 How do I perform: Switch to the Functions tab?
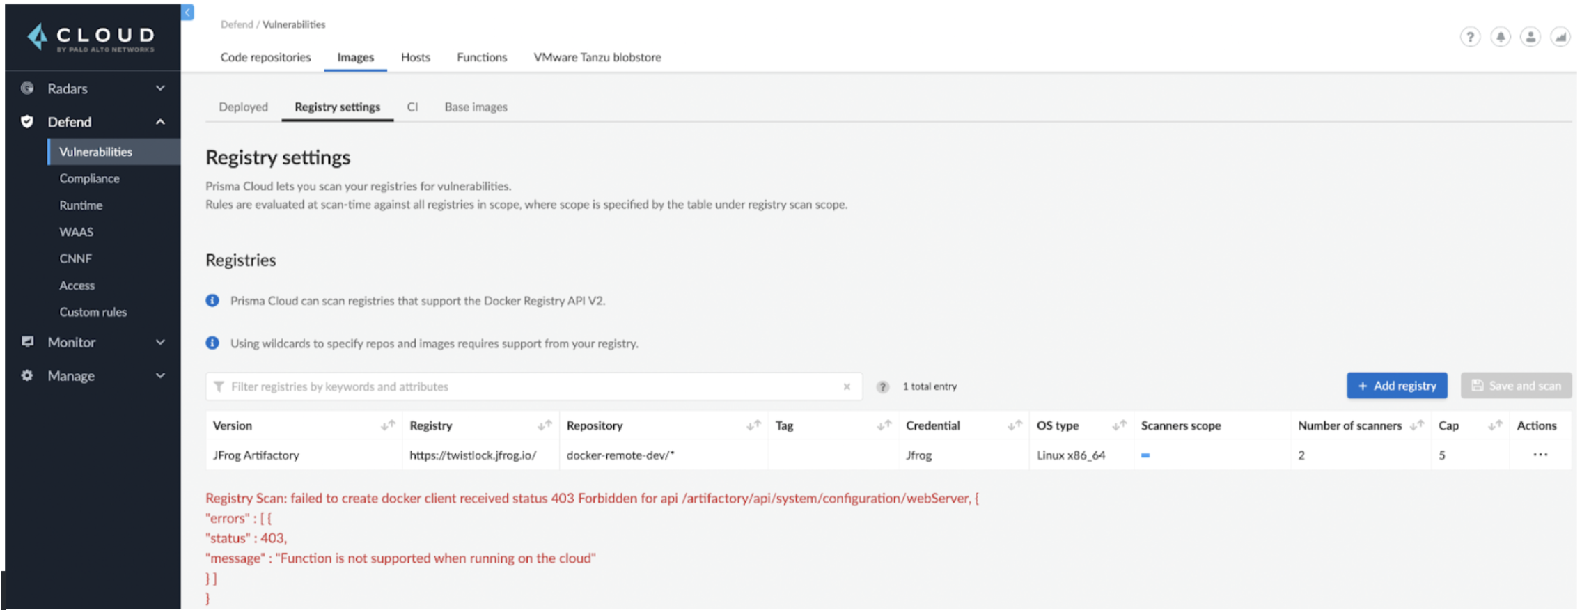tap(482, 57)
